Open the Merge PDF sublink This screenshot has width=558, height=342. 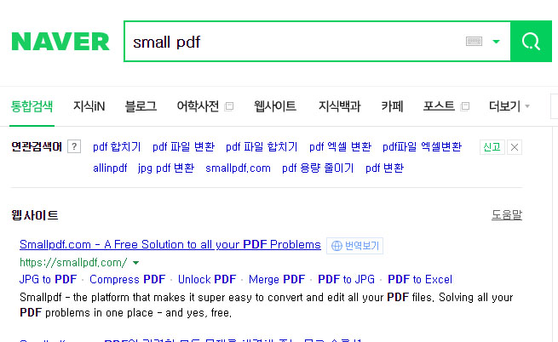tap(277, 279)
